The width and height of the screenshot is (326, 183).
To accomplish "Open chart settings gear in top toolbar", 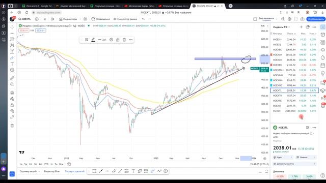I will 289,19.
